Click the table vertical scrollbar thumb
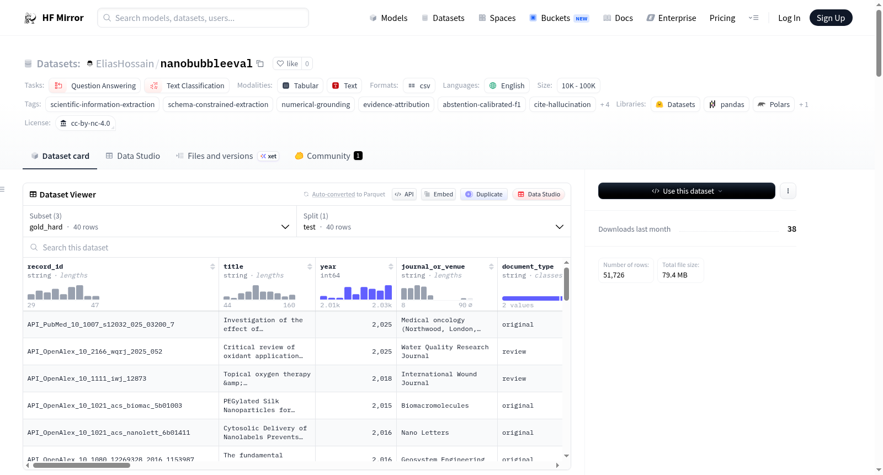This screenshot has height=475, width=883. 566,284
